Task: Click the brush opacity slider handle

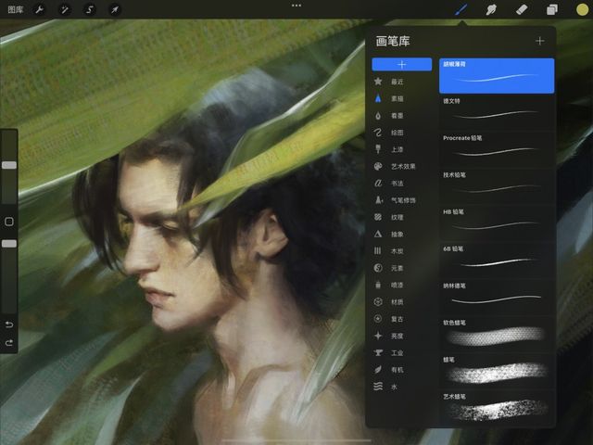Action: click(9, 244)
